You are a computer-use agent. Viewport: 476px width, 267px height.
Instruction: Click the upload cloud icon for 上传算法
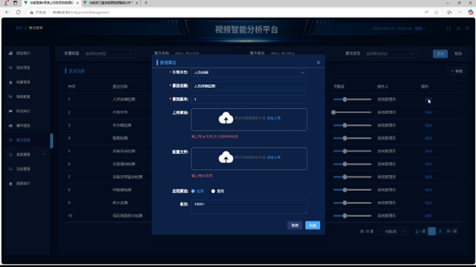click(226, 118)
